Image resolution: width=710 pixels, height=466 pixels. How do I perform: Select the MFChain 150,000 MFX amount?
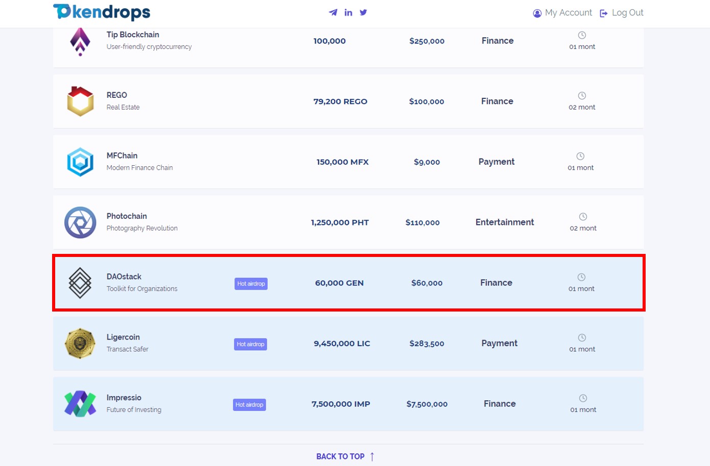pos(342,162)
